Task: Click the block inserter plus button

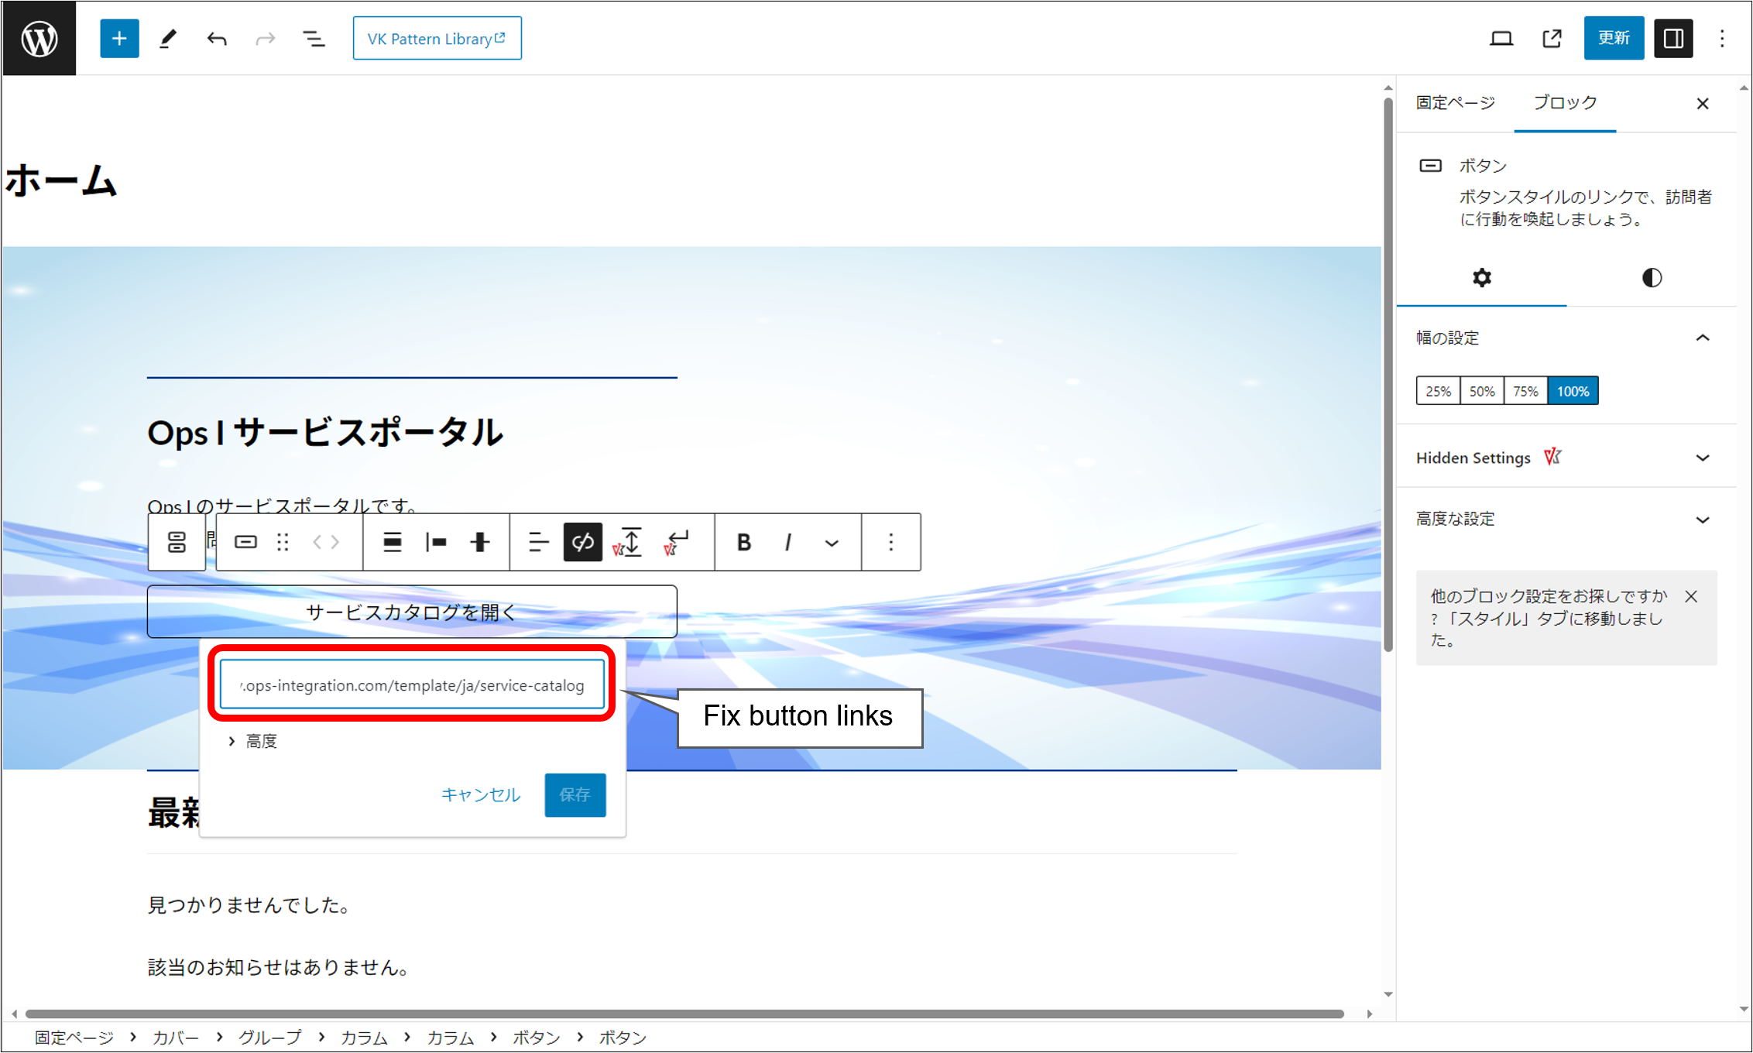Action: (119, 39)
